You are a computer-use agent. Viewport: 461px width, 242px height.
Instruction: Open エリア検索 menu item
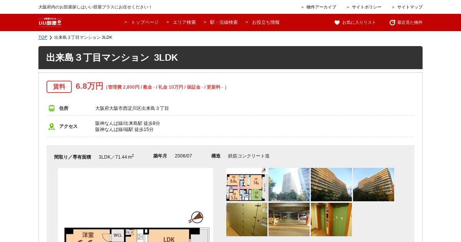(184, 22)
